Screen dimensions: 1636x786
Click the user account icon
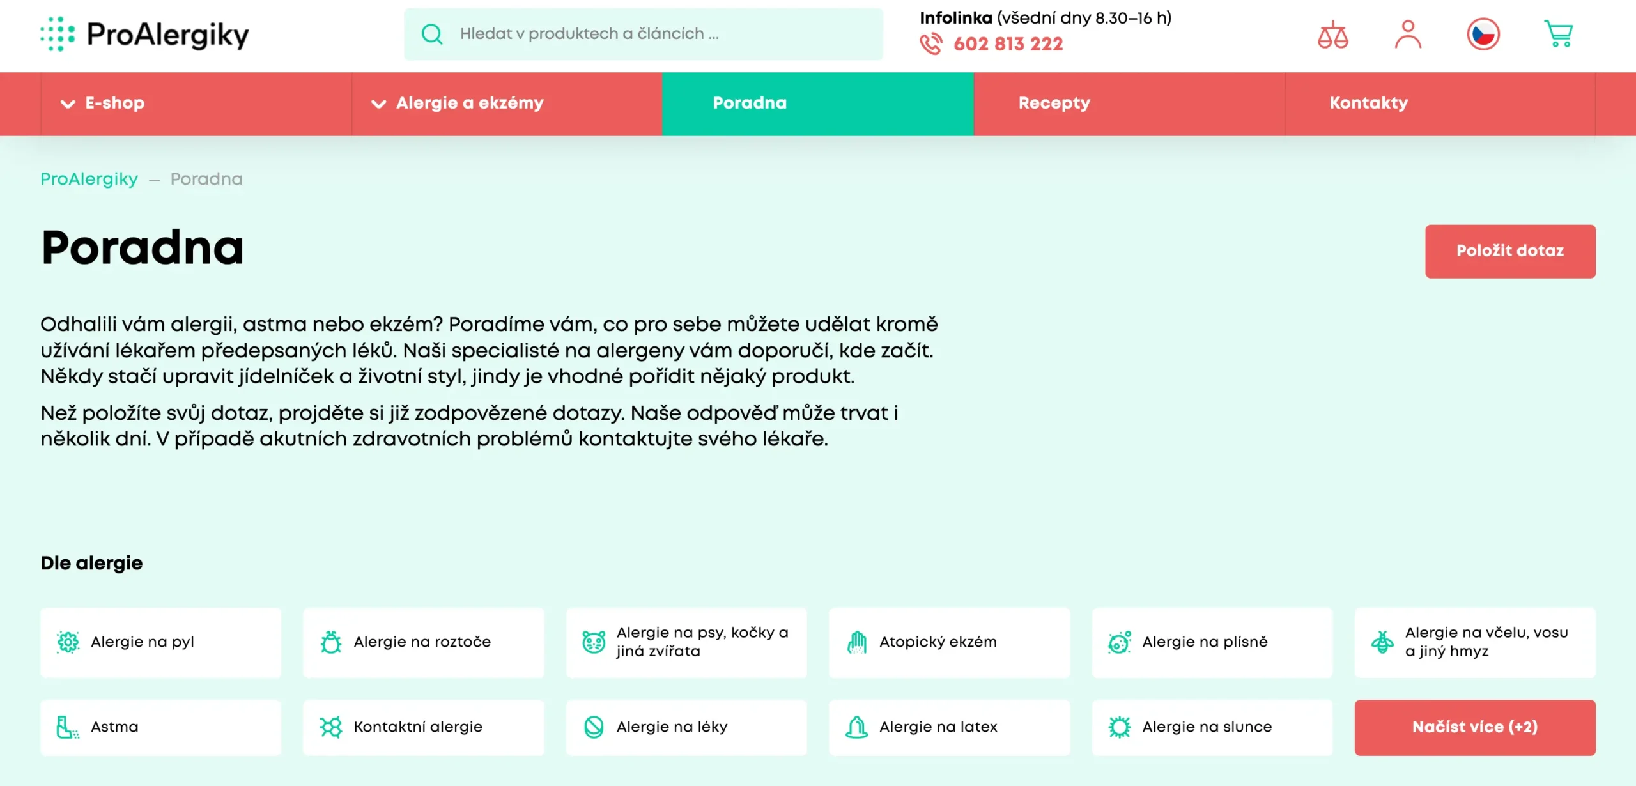click(x=1408, y=35)
